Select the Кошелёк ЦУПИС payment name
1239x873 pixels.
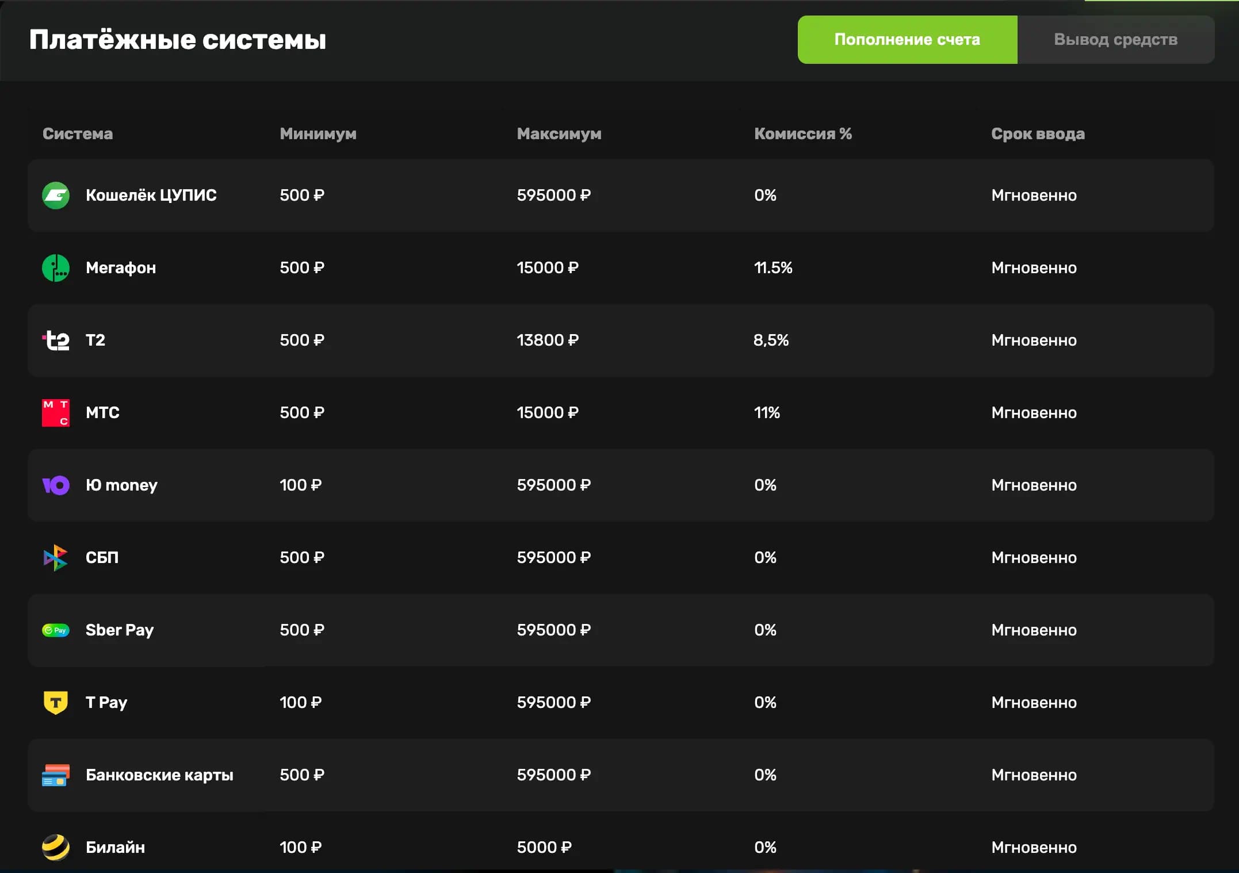point(151,196)
